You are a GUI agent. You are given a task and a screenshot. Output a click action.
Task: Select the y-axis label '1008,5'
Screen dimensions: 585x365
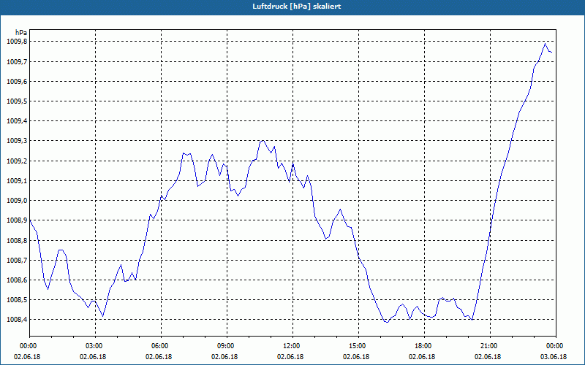pos(17,300)
